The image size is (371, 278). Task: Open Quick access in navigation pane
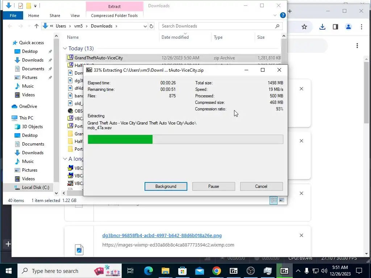(31, 43)
